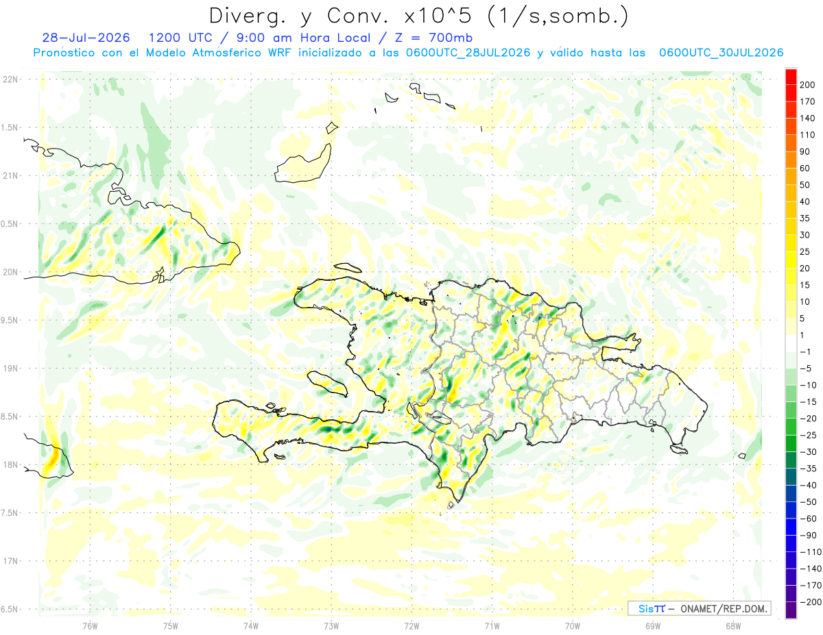Screen dimensions: 823x635
Task: Click the colorbar value '35' (positive)
Action: click(805, 219)
